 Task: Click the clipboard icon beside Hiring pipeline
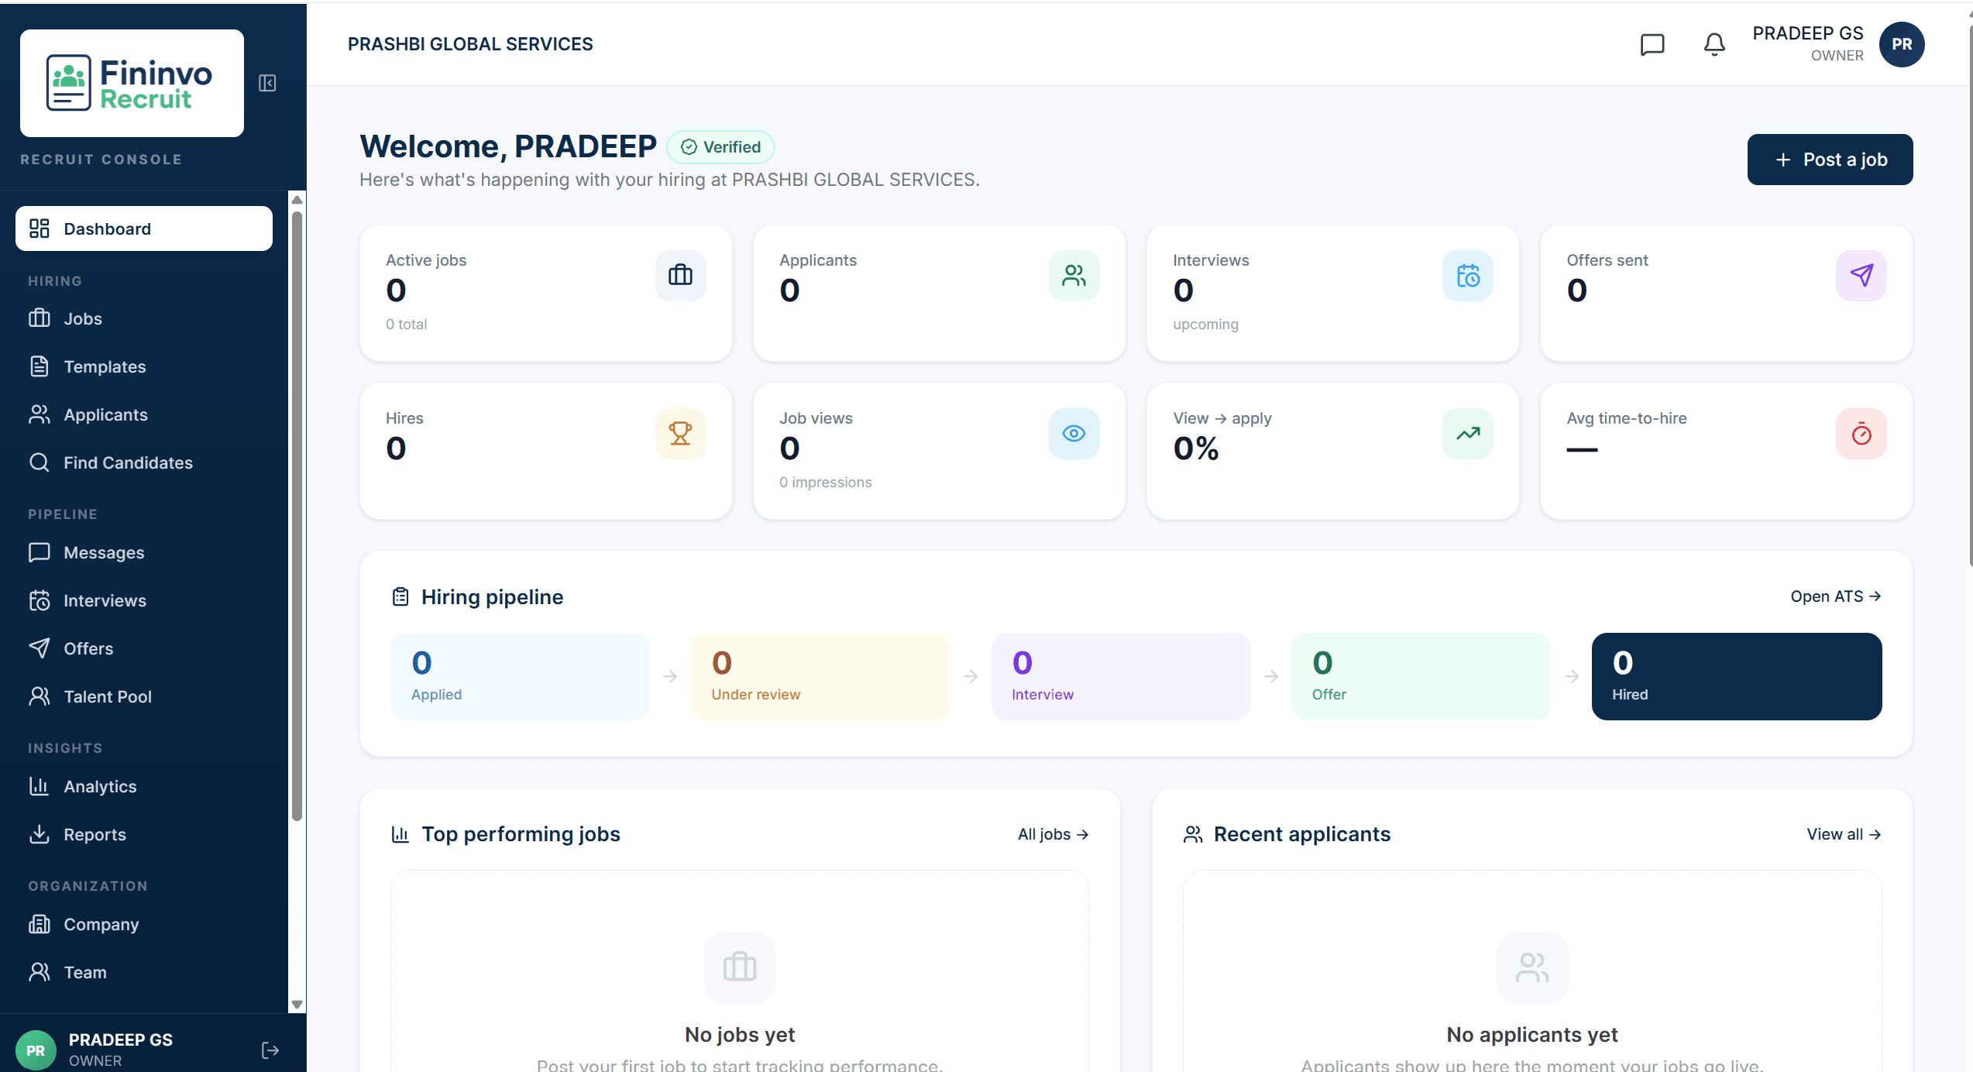pos(400,596)
